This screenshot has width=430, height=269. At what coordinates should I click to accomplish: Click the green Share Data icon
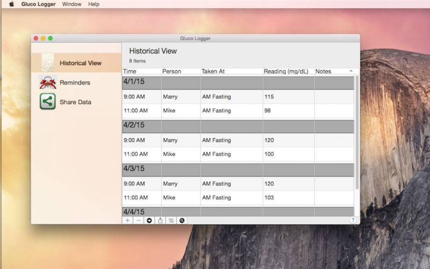point(48,101)
